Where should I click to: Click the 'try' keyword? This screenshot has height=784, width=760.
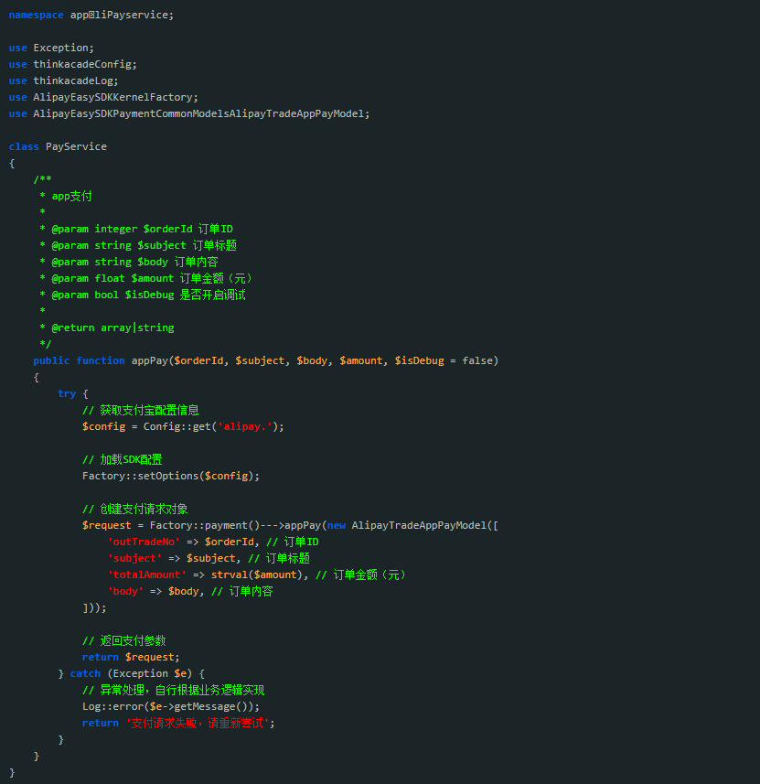tap(67, 394)
